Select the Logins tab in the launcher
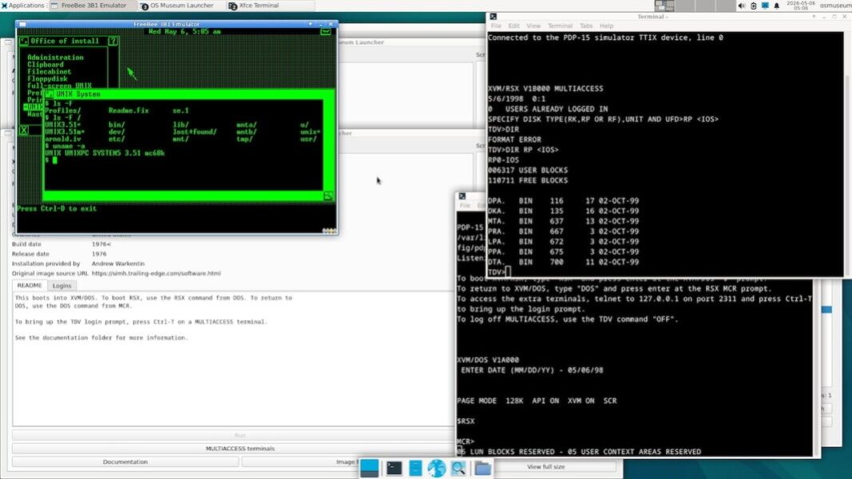The height and width of the screenshot is (479, 852). (x=61, y=286)
